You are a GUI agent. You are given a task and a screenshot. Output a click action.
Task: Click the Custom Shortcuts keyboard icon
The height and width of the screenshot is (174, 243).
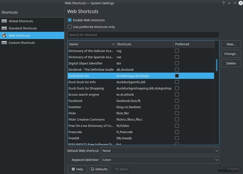(4, 43)
